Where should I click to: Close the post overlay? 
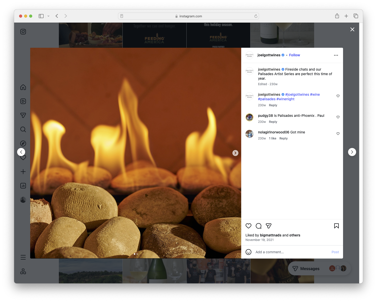[x=352, y=29]
